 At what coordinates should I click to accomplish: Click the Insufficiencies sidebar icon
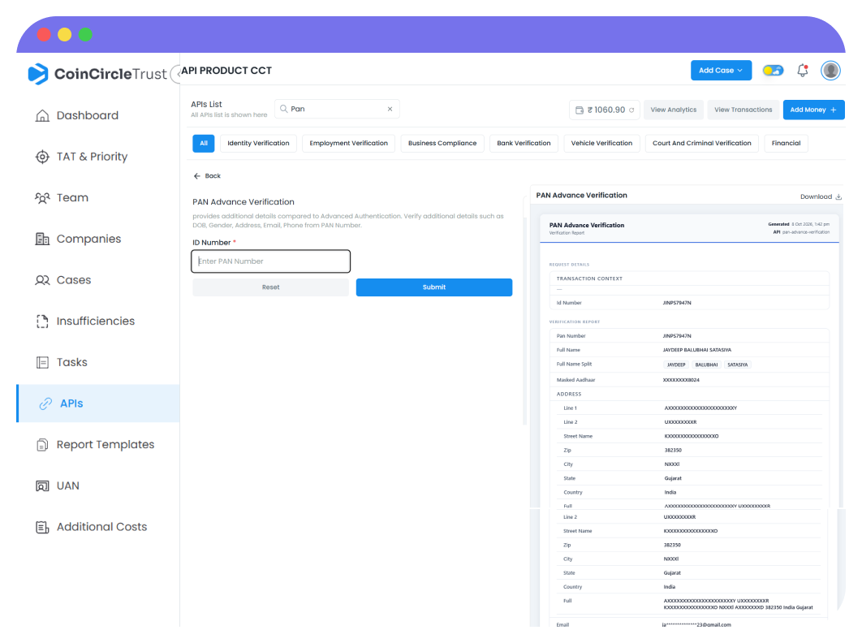pos(42,321)
